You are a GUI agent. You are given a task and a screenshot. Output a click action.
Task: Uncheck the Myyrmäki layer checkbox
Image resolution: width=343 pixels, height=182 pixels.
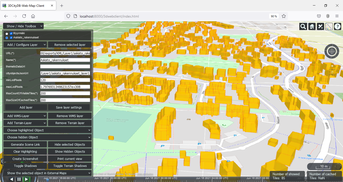tap(11, 33)
